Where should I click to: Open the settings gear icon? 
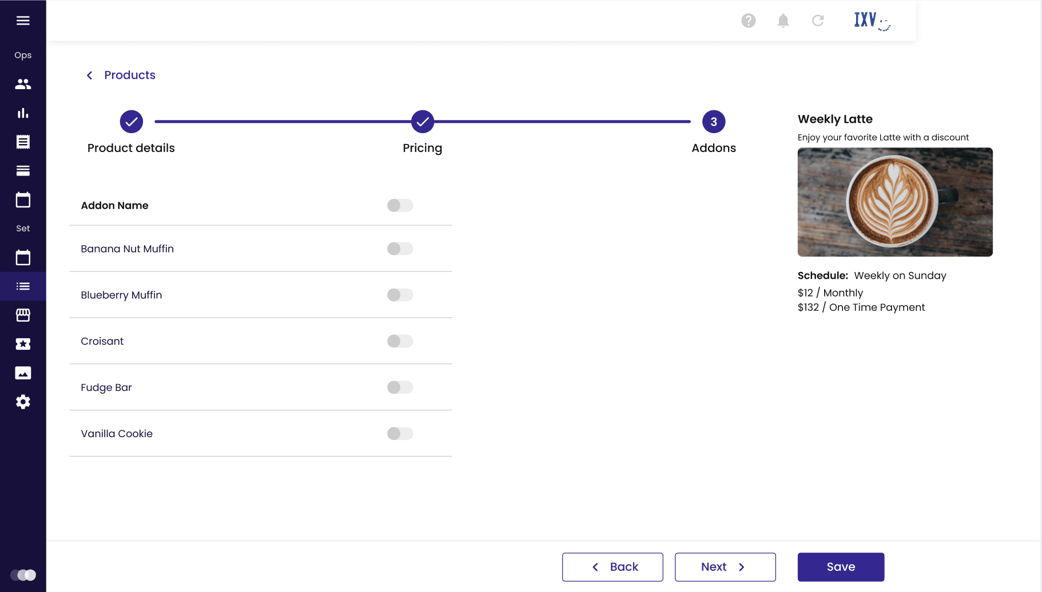pos(23,402)
